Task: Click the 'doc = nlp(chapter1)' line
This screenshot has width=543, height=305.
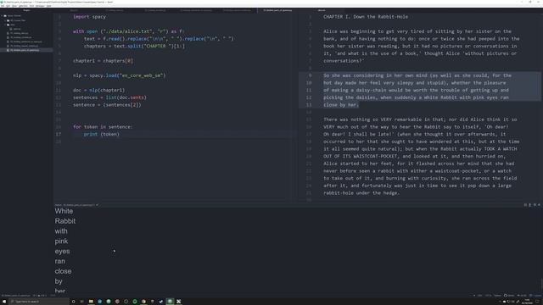Action: pyautogui.click(x=98, y=90)
